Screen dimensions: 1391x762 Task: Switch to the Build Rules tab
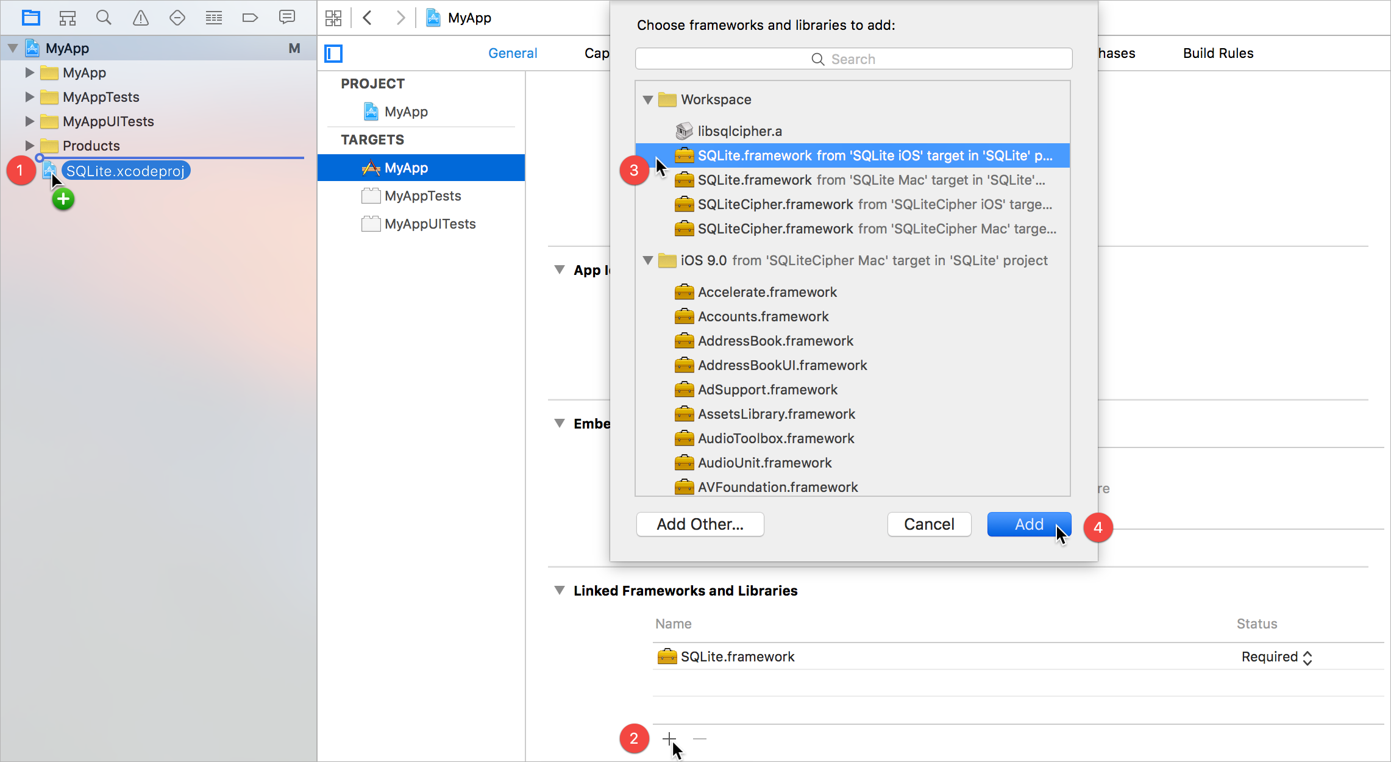tap(1217, 54)
